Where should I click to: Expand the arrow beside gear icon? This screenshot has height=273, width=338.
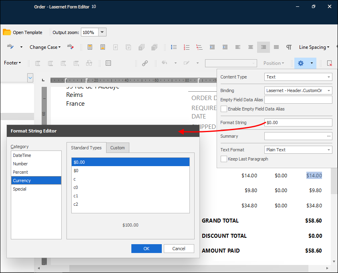pyautogui.click(x=312, y=63)
